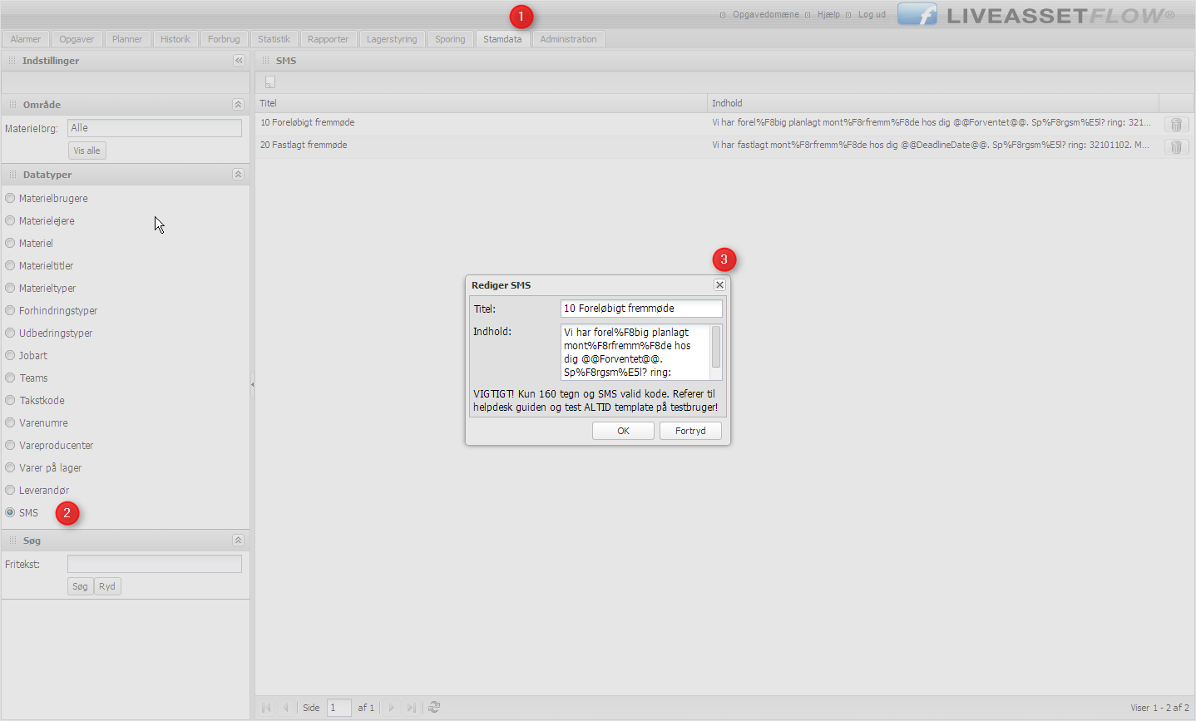Open the Administration tab

point(568,39)
